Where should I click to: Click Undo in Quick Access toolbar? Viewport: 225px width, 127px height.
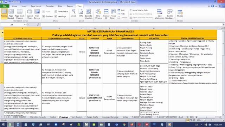[10, 2]
